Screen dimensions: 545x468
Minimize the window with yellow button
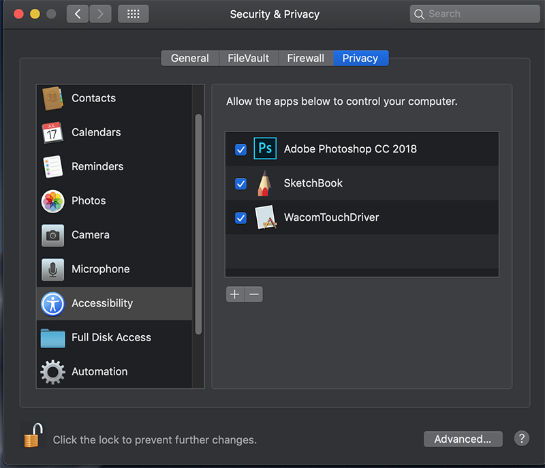(35, 14)
